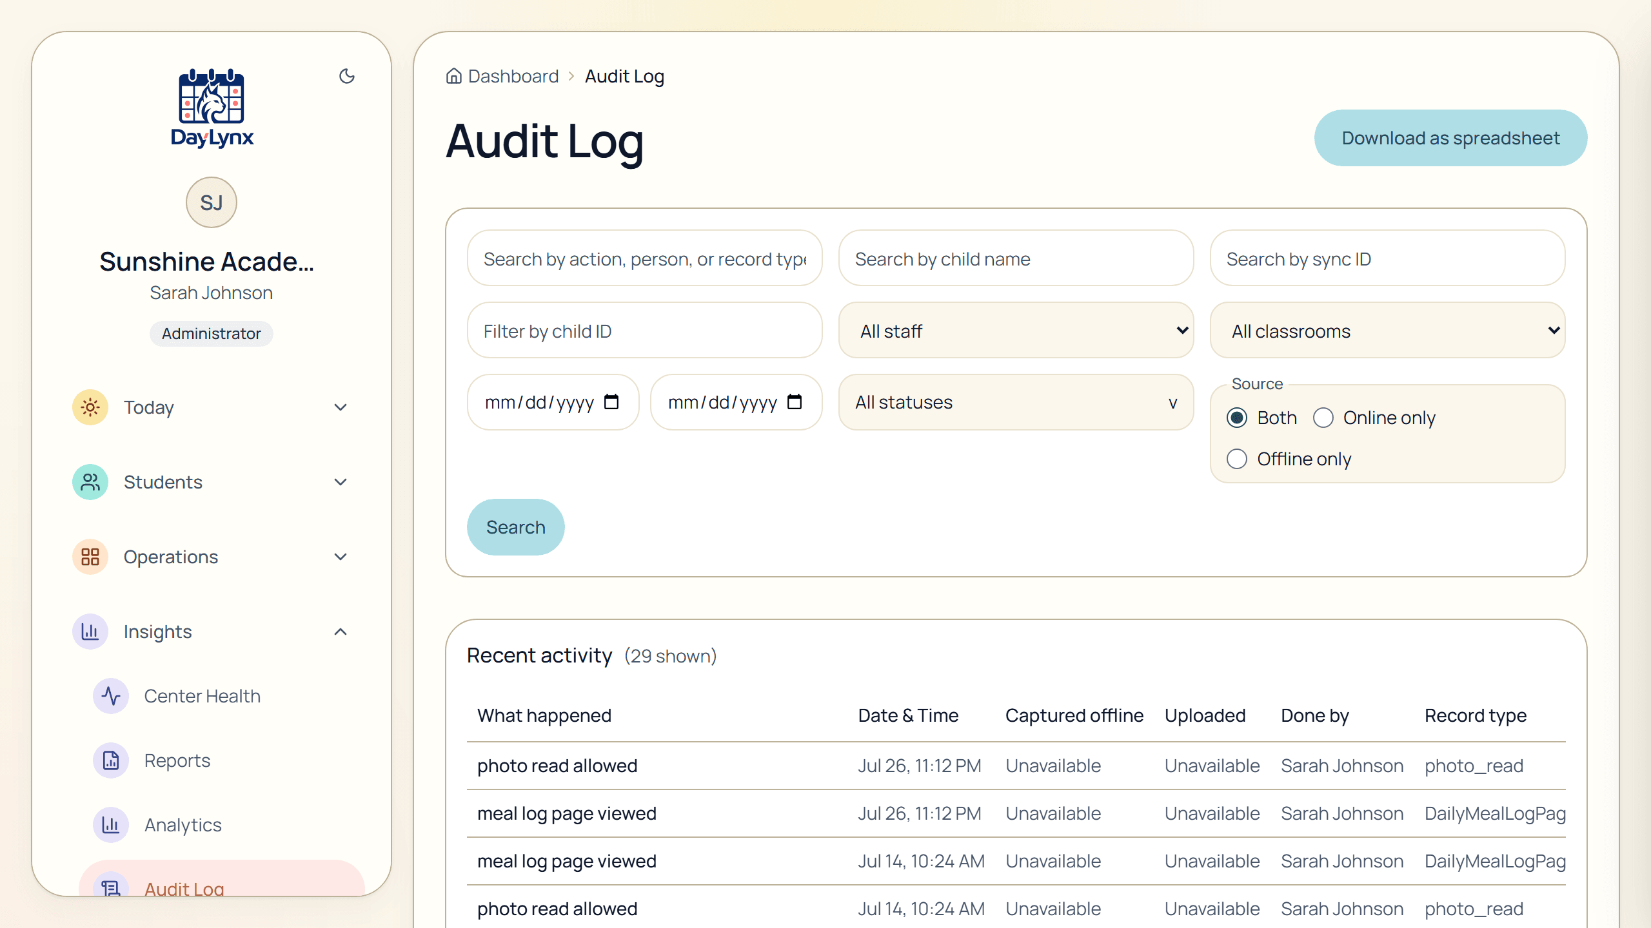1651x928 pixels.
Task: Expand the Students section chevron
Action: (341, 482)
